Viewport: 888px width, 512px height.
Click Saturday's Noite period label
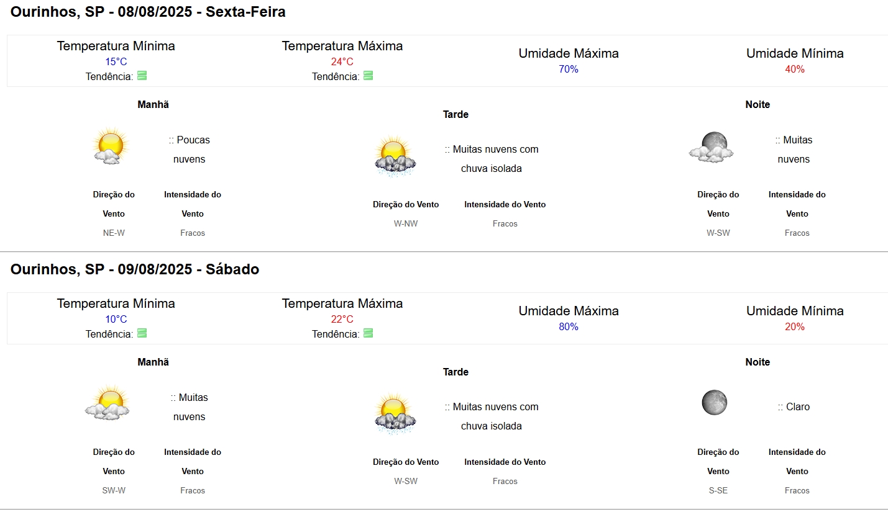pyautogui.click(x=758, y=362)
